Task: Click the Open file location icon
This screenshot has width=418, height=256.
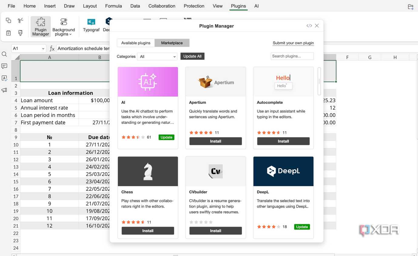Action: (410, 7)
